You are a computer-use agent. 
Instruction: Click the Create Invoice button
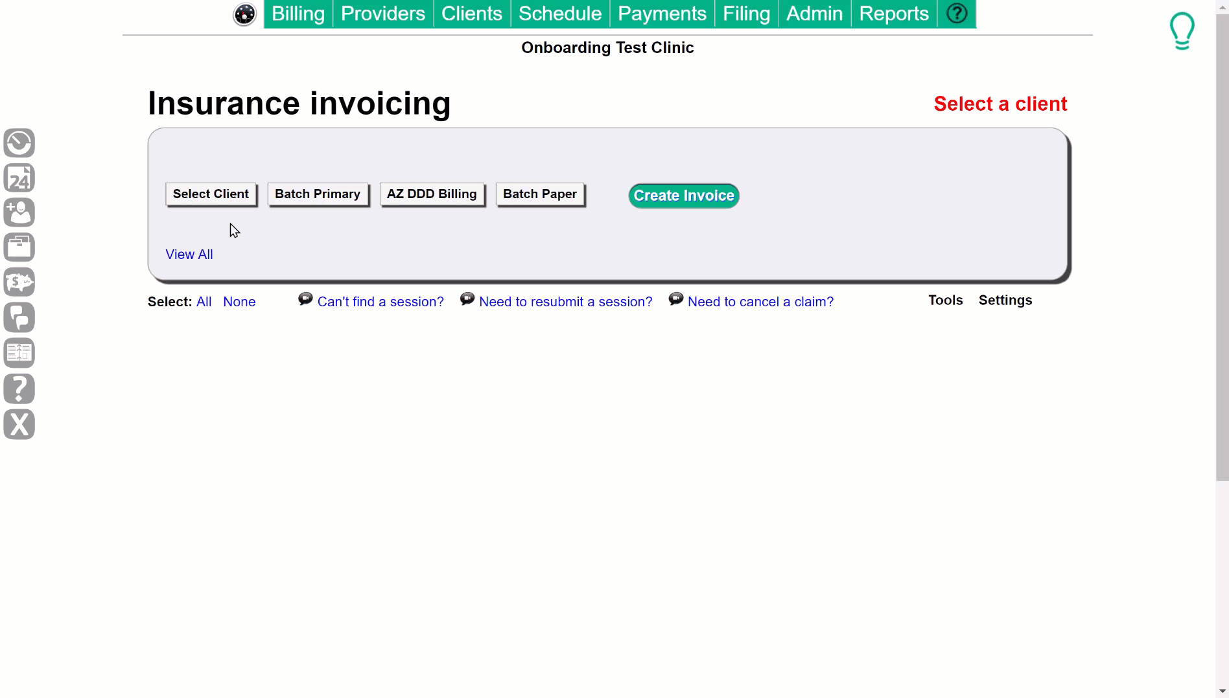coord(683,196)
